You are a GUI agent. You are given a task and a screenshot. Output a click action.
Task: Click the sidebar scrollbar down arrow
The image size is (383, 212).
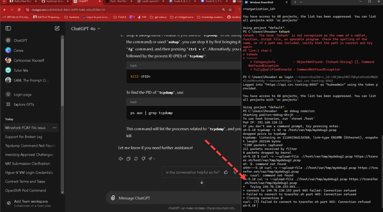tap(62, 192)
